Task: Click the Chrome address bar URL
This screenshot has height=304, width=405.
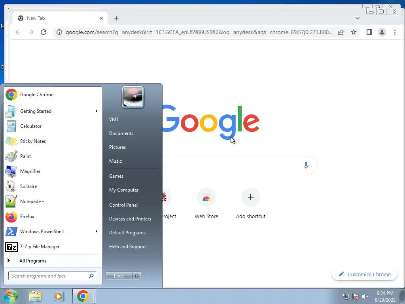Action: 199,32
